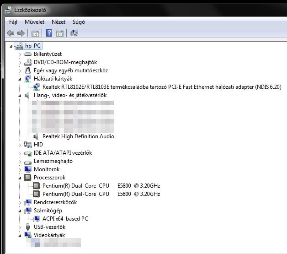Expand the USB-vezérlők category

pyautogui.click(x=20, y=227)
